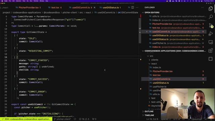Viewport: 215px width, 121px height.
Task: Open usePitcher.ts in the file tree
Action: click(159, 87)
